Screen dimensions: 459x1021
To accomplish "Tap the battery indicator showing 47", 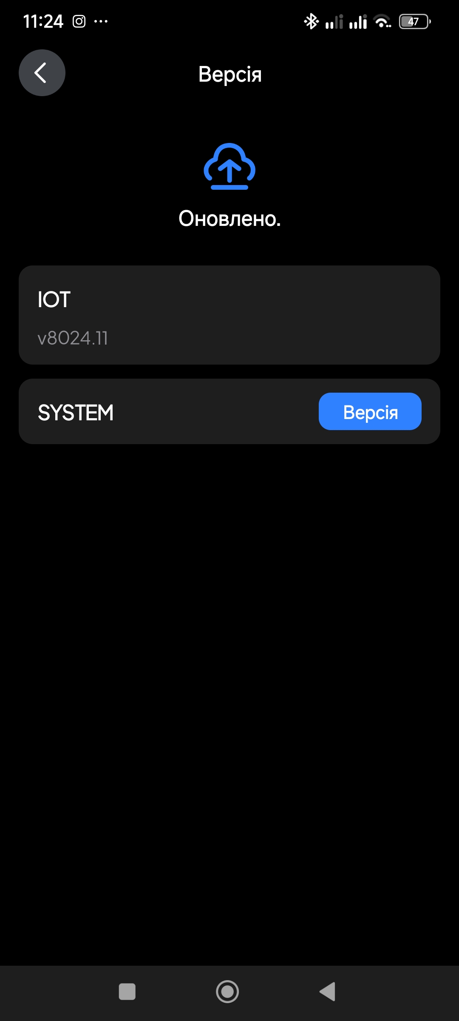I will 415,21.
